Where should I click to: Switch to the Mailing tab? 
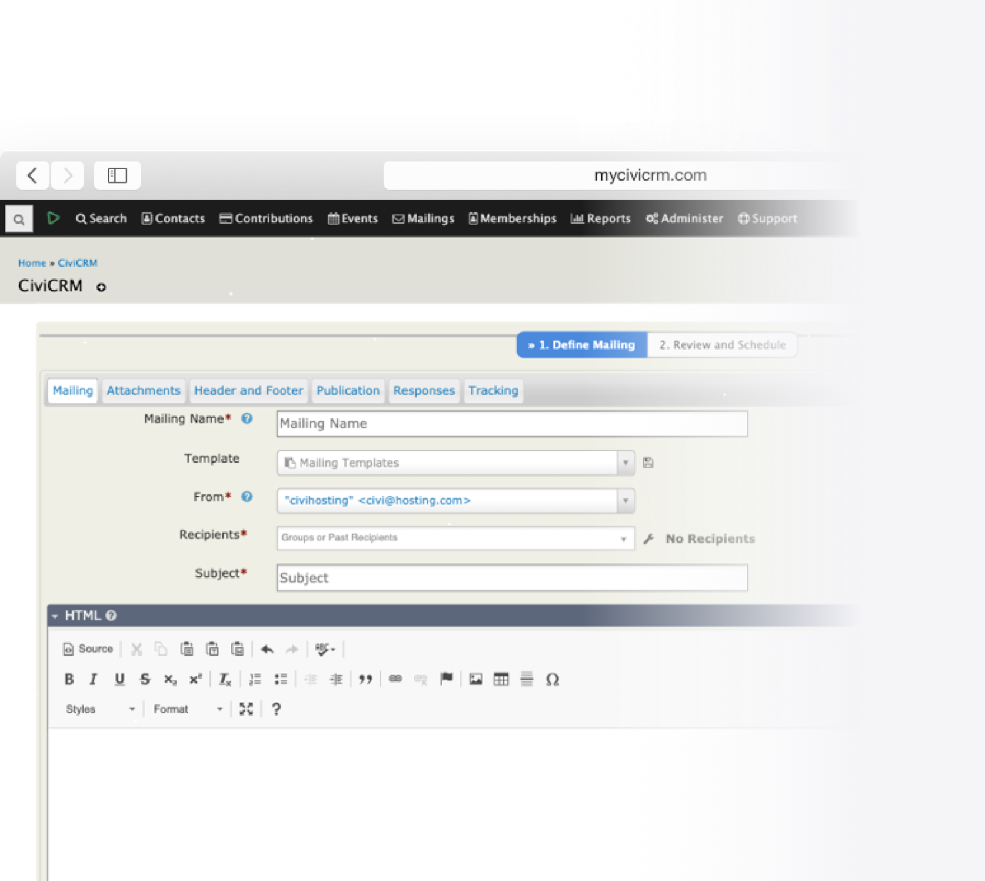click(72, 391)
